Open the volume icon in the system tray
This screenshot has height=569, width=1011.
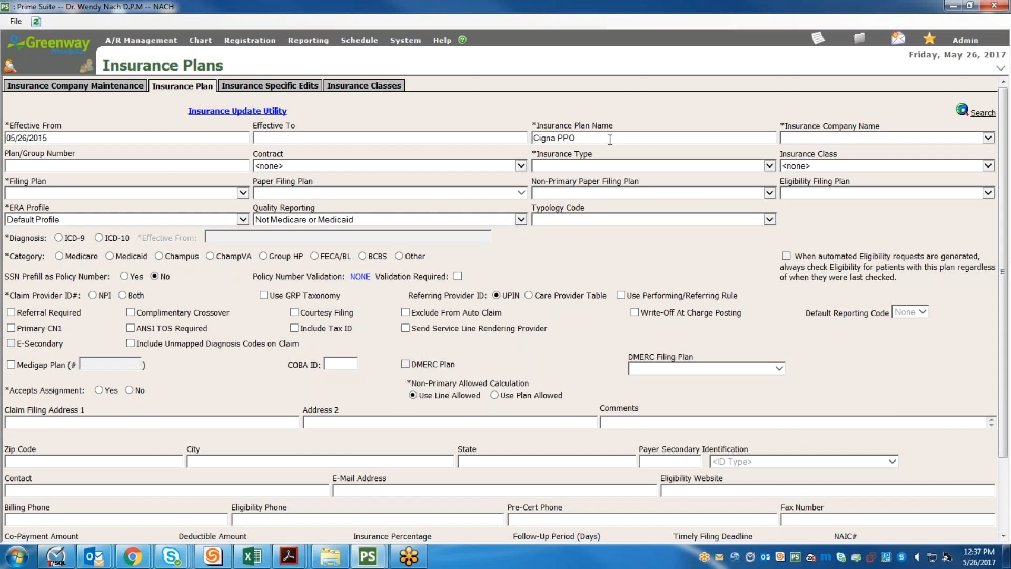917,557
